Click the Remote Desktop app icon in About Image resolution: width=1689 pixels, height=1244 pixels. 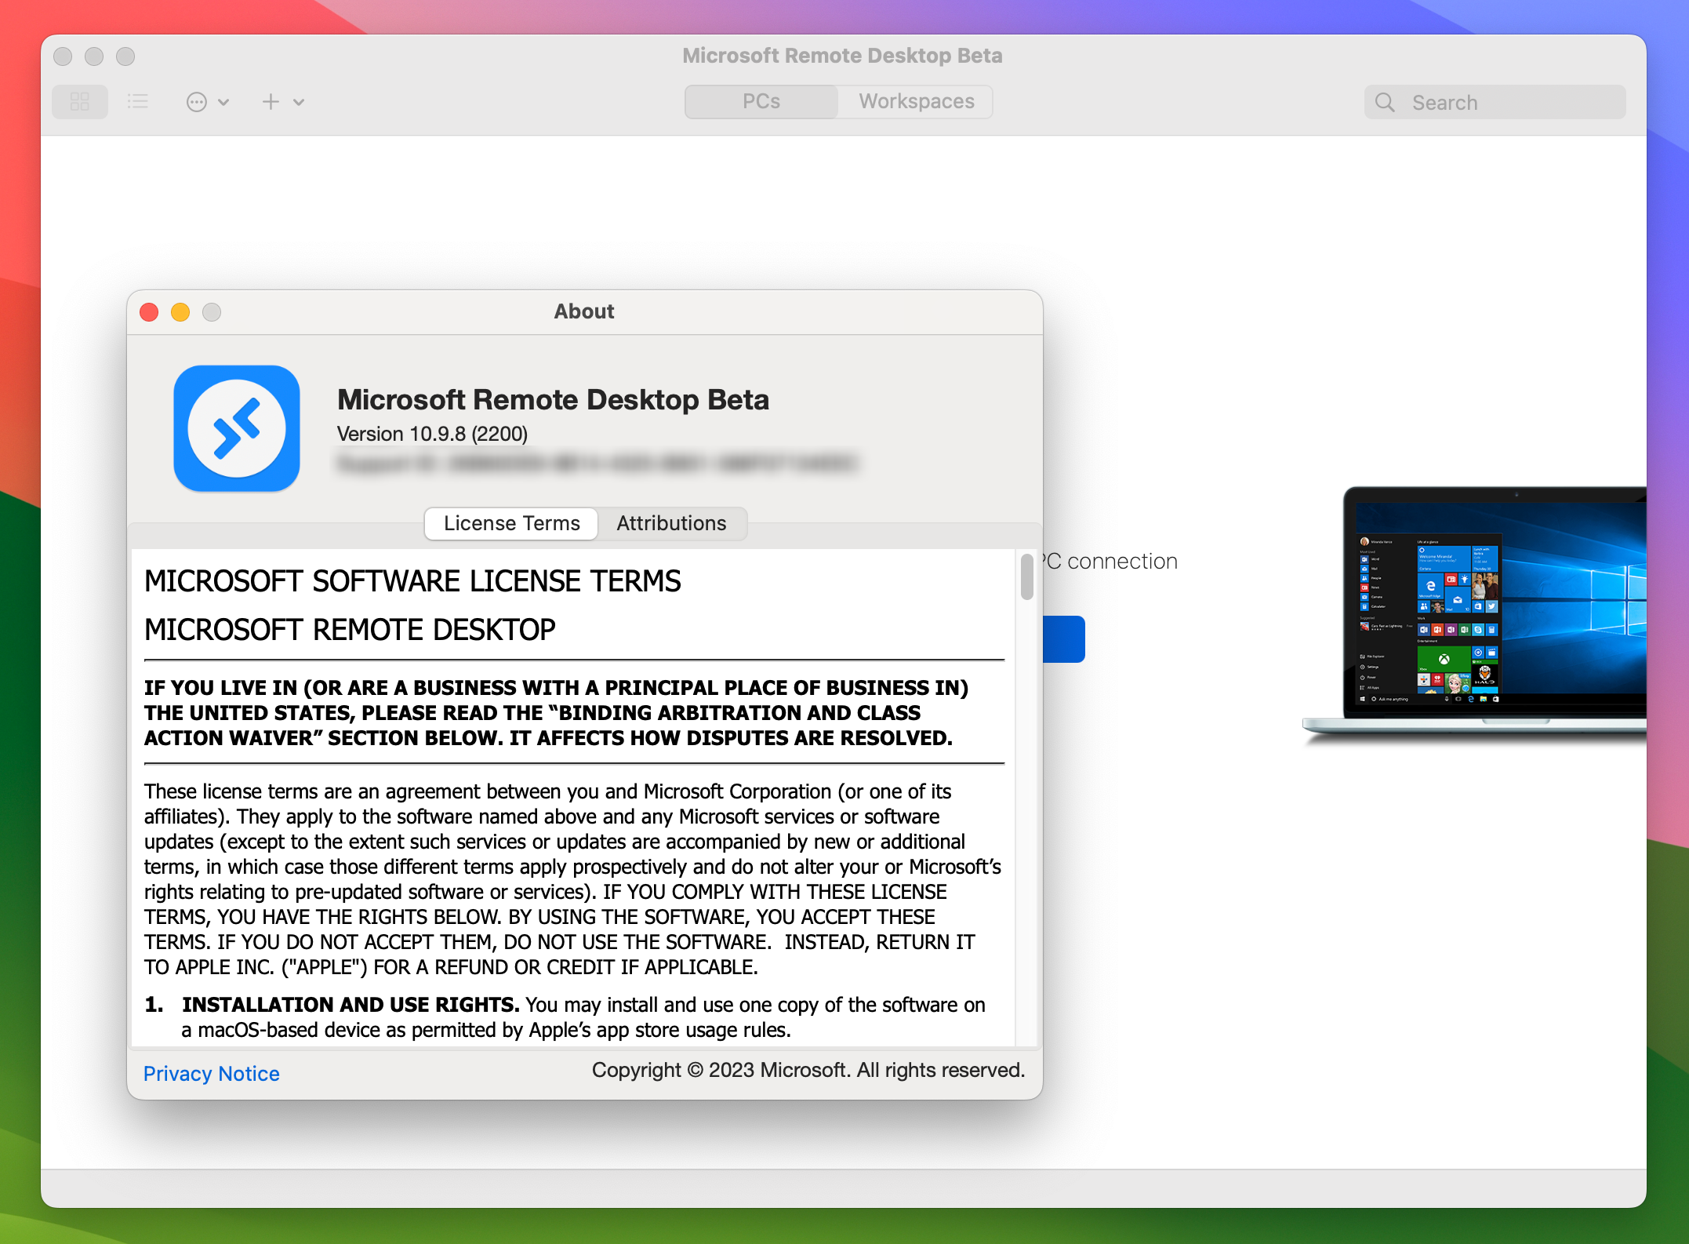coord(237,428)
